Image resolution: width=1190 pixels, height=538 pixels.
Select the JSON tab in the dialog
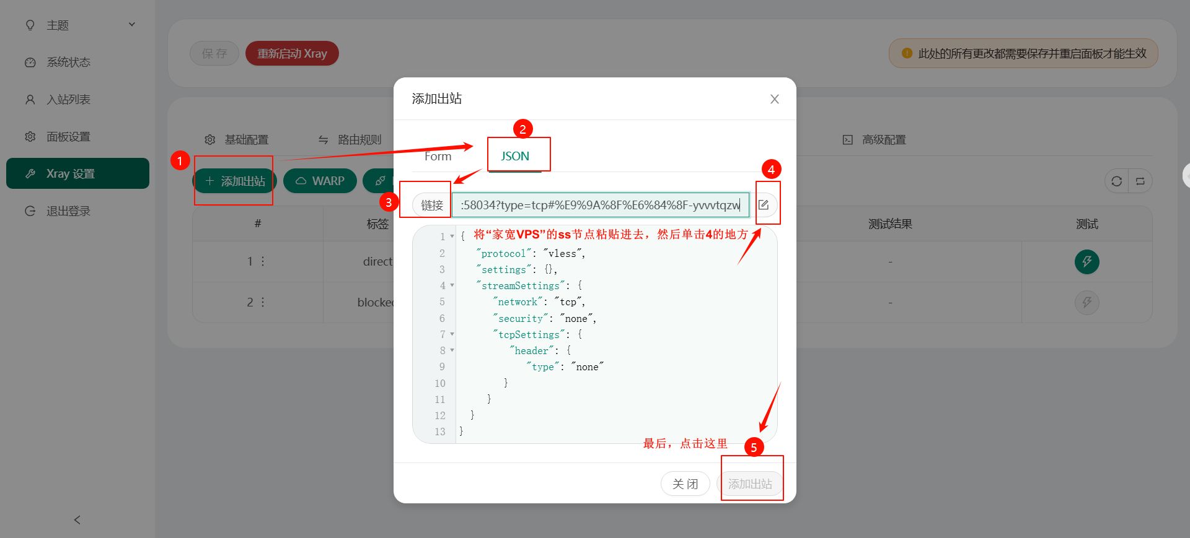pos(515,156)
